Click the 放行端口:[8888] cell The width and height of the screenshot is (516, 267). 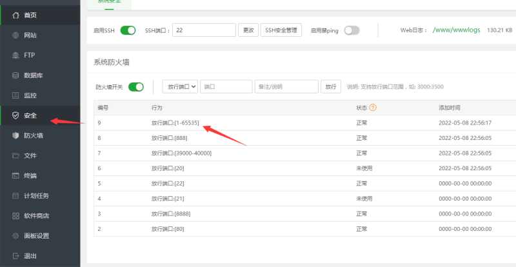click(171, 213)
